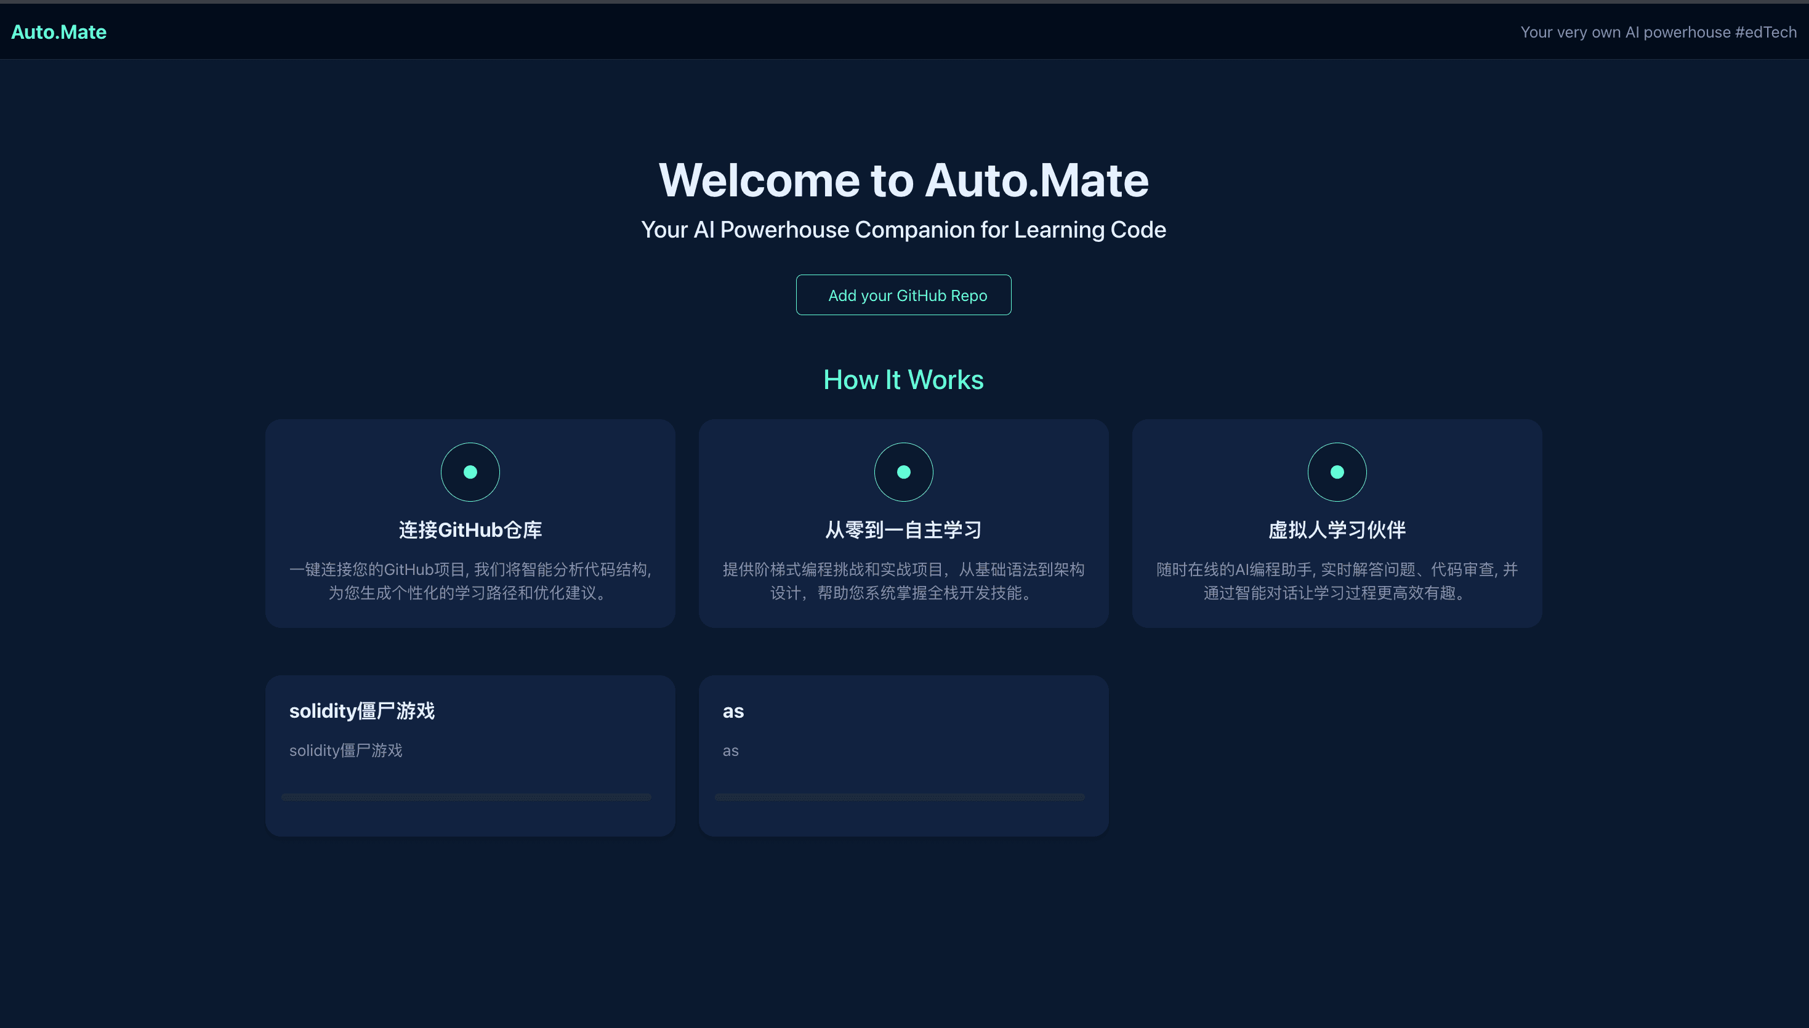Click the description beginning 随时在线的AI编程助手
1809x1028 pixels.
pos(1337,581)
